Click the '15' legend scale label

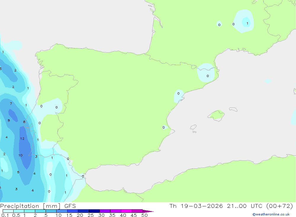pos(69,215)
